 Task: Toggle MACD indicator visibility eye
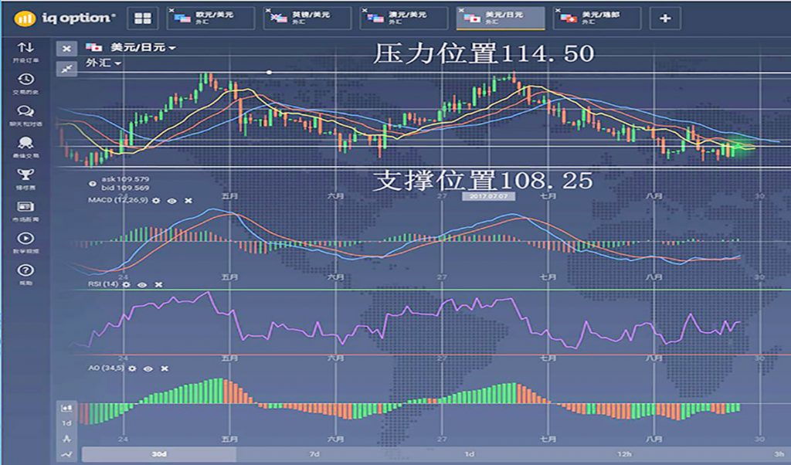tap(171, 200)
